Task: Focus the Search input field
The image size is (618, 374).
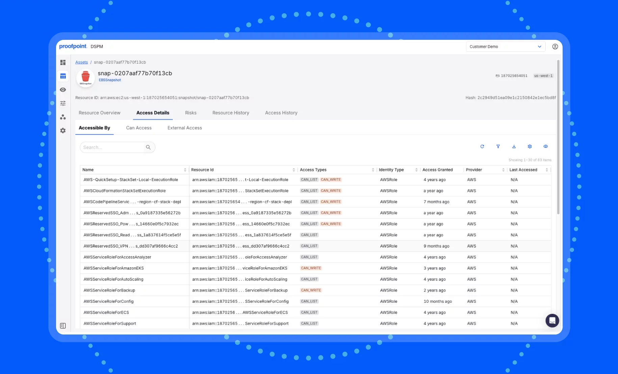Action: coord(113,147)
